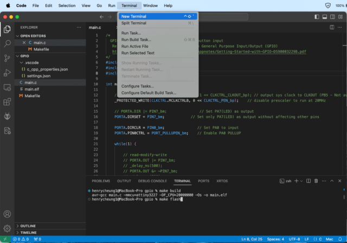This screenshot has width=347, height=243.
Task: Click the go back arrow in title bar
Action: pos(101,17)
